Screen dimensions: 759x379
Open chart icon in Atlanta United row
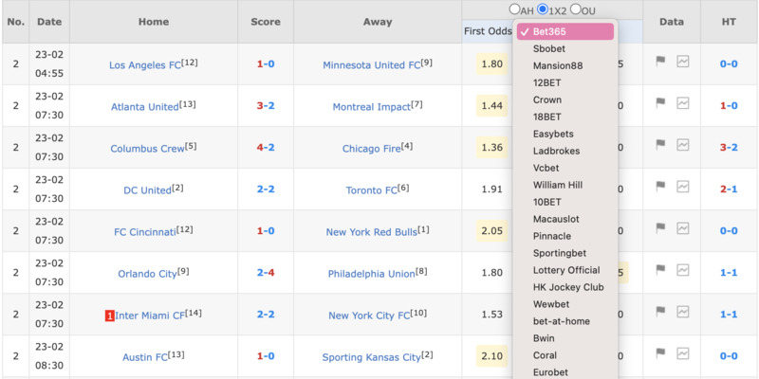682,103
